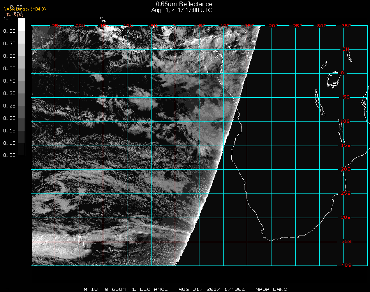370x292 pixels.
Task: Click the 0.80 colorbar value
Action: coord(9,31)
